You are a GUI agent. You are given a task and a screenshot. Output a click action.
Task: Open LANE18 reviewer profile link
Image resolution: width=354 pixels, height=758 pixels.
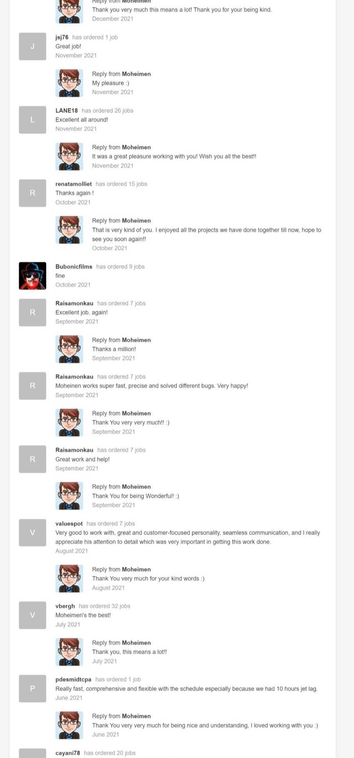(x=66, y=111)
